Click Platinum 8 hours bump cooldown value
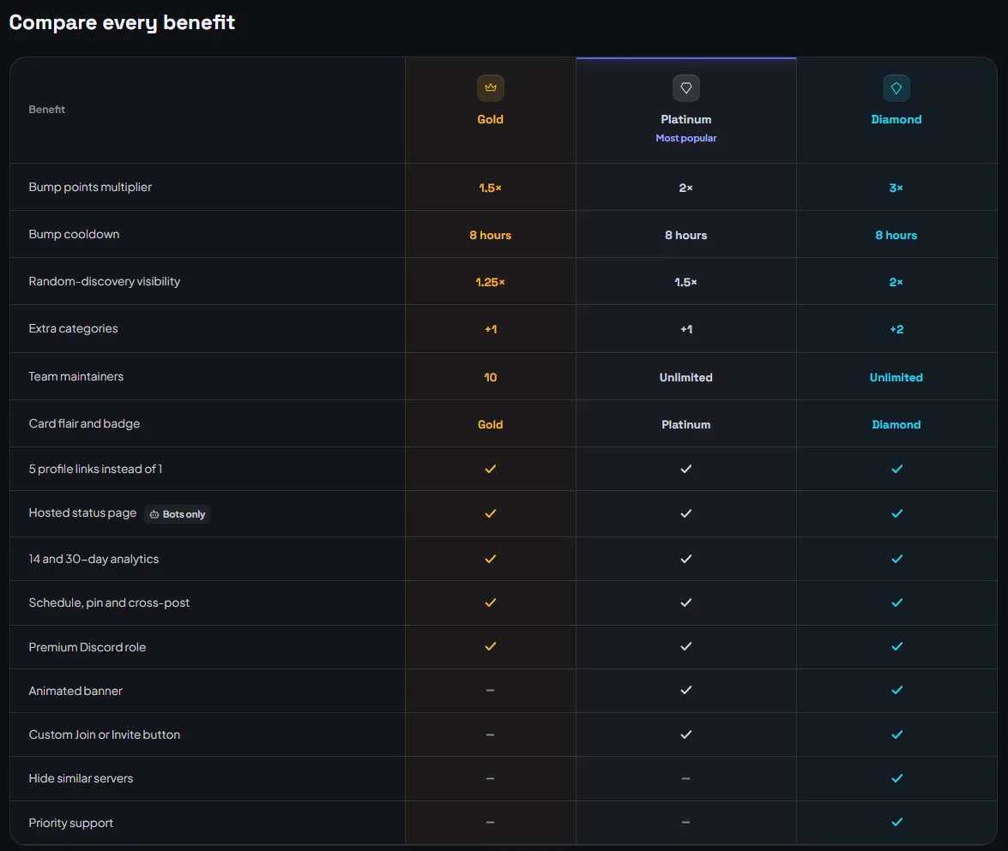Image resolution: width=1008 pixels, height=851 pixels. tap(686, 235)
